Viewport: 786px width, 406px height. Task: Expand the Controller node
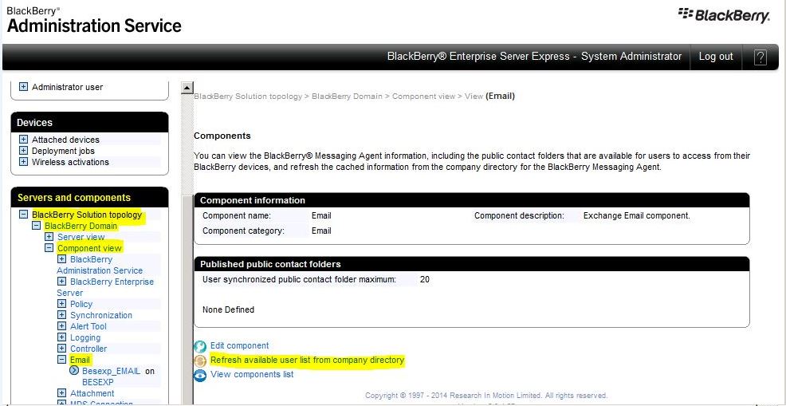coord(61,349)
